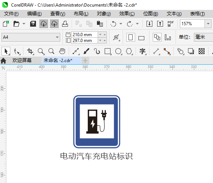Print the document
The image size is (213, 183).
click(x=65, y=24)
